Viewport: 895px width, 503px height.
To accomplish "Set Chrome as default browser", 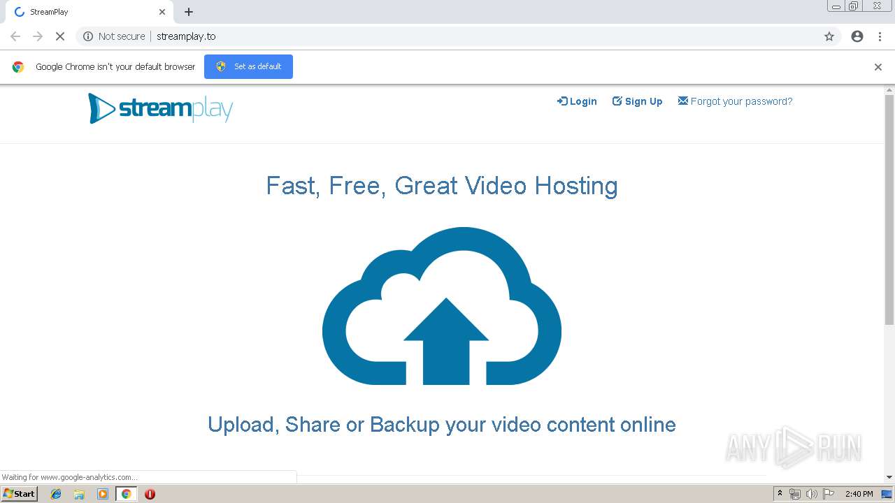I will click(x=248, y=66).
